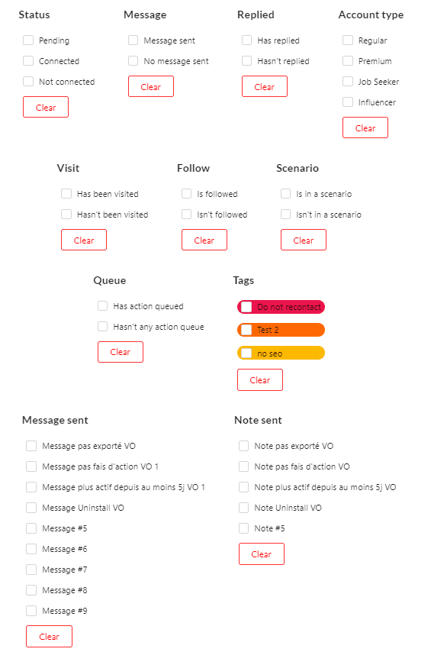Tick Note plus actif depuis 5j VO
Image resolution: width=447 pixels, height=652 pixels.
(244, 487)
